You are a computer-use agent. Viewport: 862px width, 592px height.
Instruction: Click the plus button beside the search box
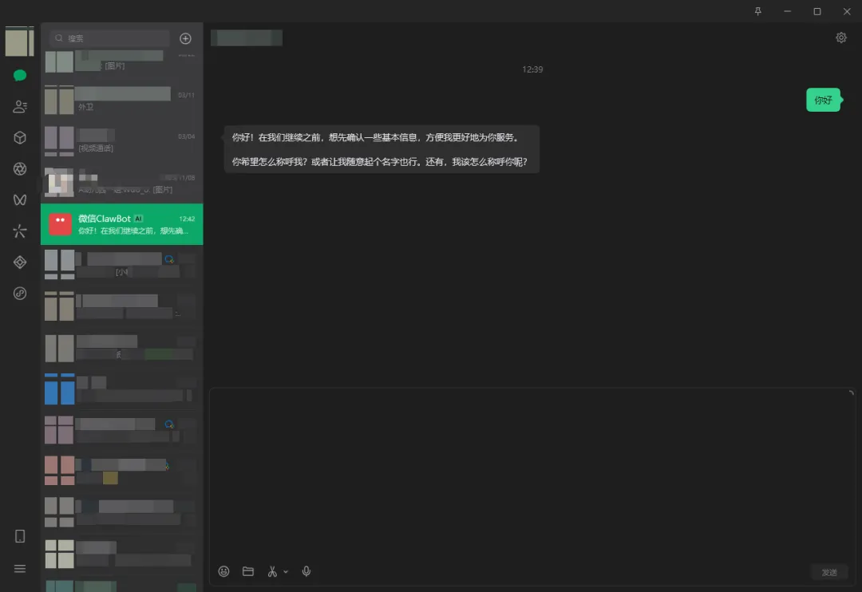click(x=185, y=38)
